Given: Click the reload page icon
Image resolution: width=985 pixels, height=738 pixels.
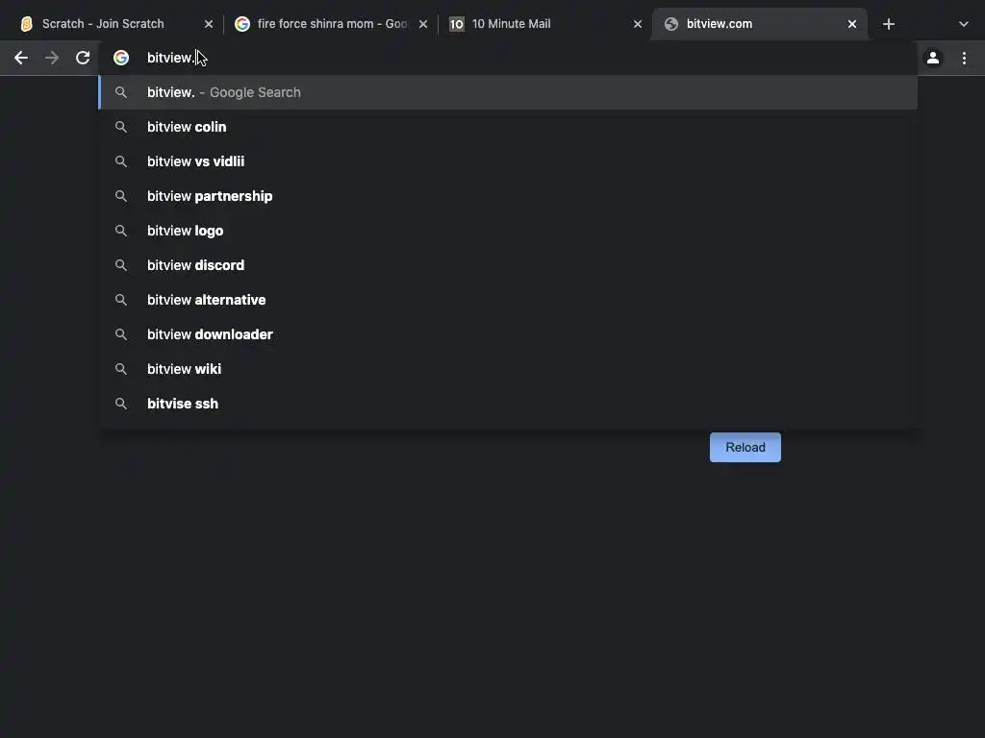Looking at the screenshot, I should click(83, 58).
